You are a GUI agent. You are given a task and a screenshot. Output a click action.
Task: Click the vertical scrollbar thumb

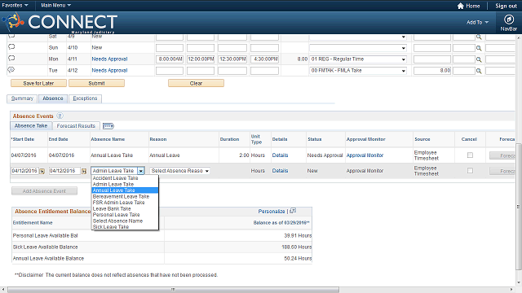click(519, 206)
